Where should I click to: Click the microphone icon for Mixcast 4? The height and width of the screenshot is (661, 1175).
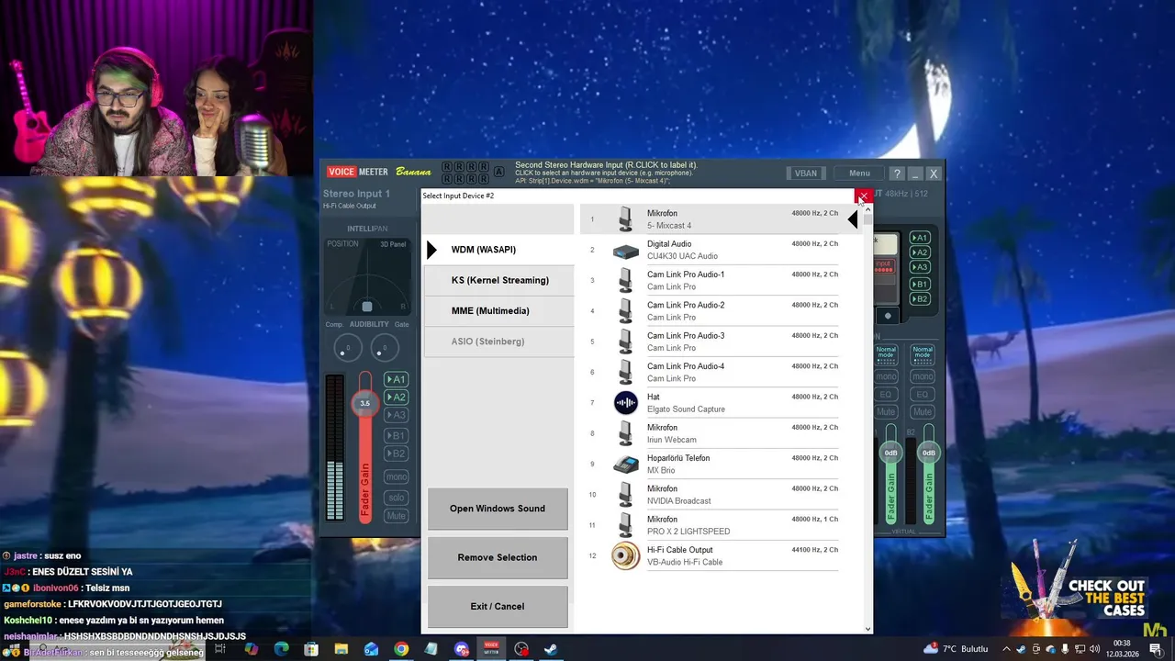pos(626,218)
